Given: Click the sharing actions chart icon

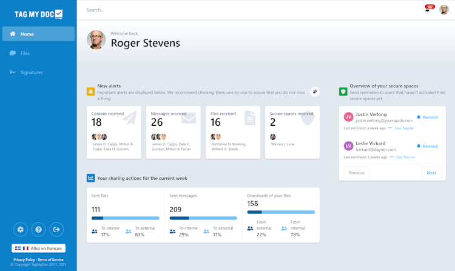Looking at the screenshot, I should pos(90,178).
